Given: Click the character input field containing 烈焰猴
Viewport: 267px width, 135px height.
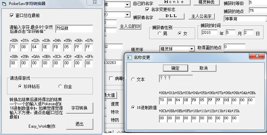Looking at the screenshot, I should (x=74, y=29).
